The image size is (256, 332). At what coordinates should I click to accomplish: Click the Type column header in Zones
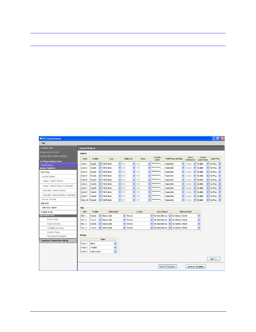point(111,159)
